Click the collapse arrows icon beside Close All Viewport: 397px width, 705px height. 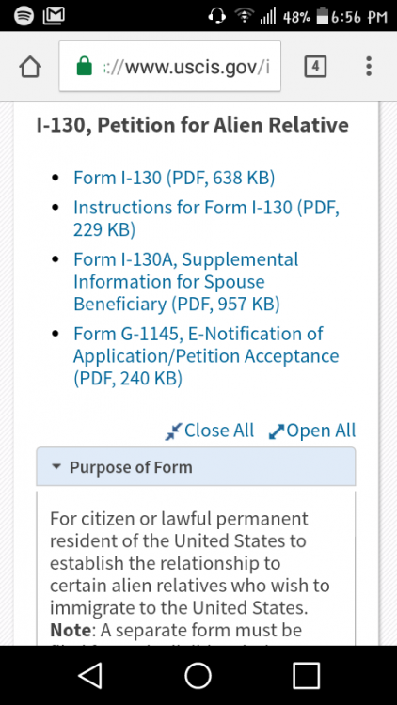[173, 431]
